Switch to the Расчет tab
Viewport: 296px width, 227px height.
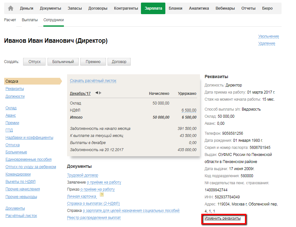10,20
